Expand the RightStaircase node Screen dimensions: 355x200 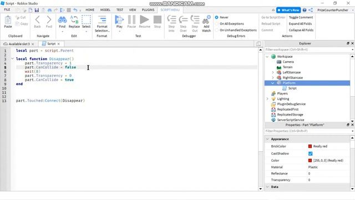pos(273,78)
